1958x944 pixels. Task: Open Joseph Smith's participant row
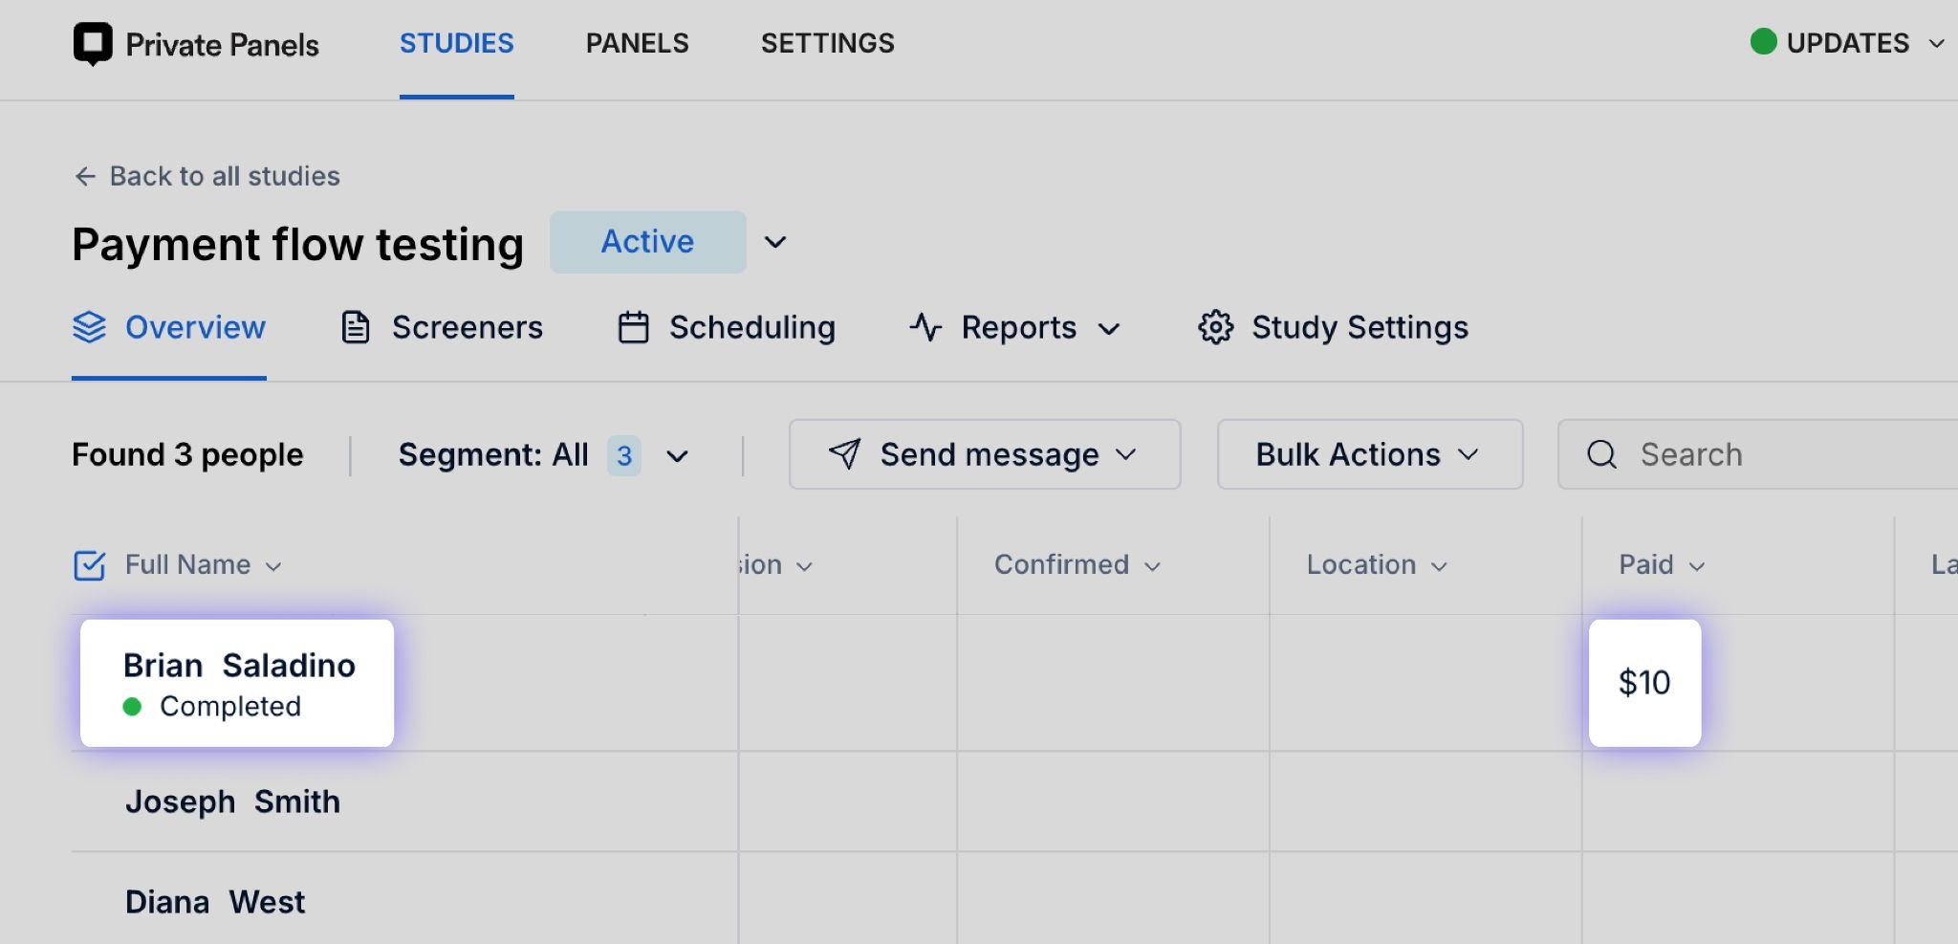pyautogui.click(x=232, y=801)
